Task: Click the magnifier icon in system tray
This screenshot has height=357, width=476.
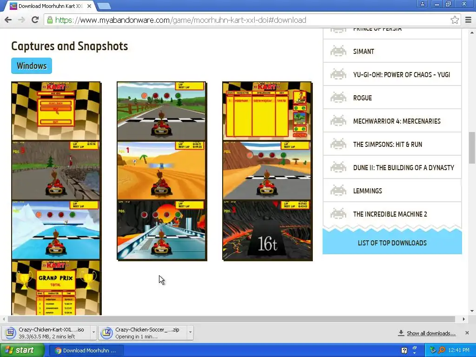Action: [442, 350]
